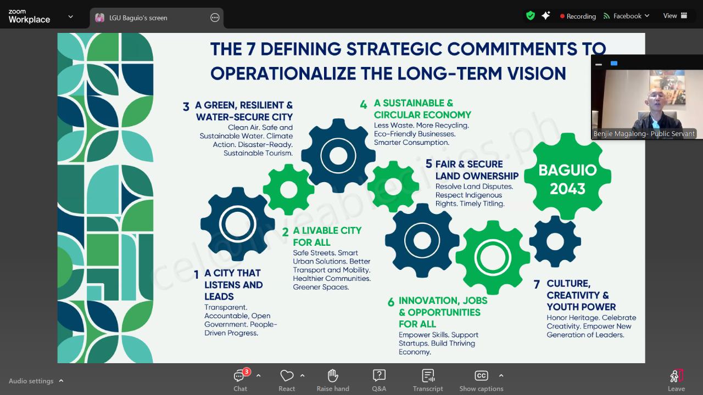Click the 'A CITY THAT LISTENS AND LEADS' heading
Image resolution: width=703 pixels, height=395 pixels.
(x=233, y=285)
